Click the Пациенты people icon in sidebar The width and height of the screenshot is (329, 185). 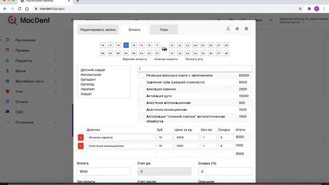(7, 61)
